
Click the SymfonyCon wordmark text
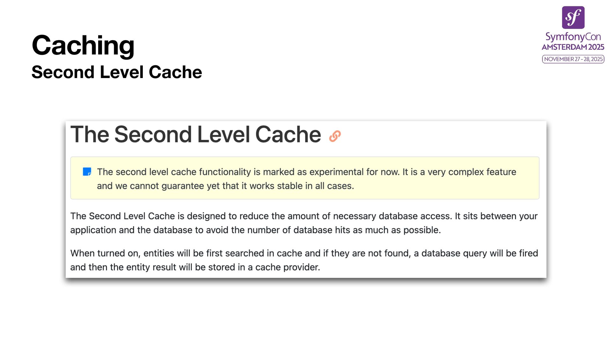[573, 37]
